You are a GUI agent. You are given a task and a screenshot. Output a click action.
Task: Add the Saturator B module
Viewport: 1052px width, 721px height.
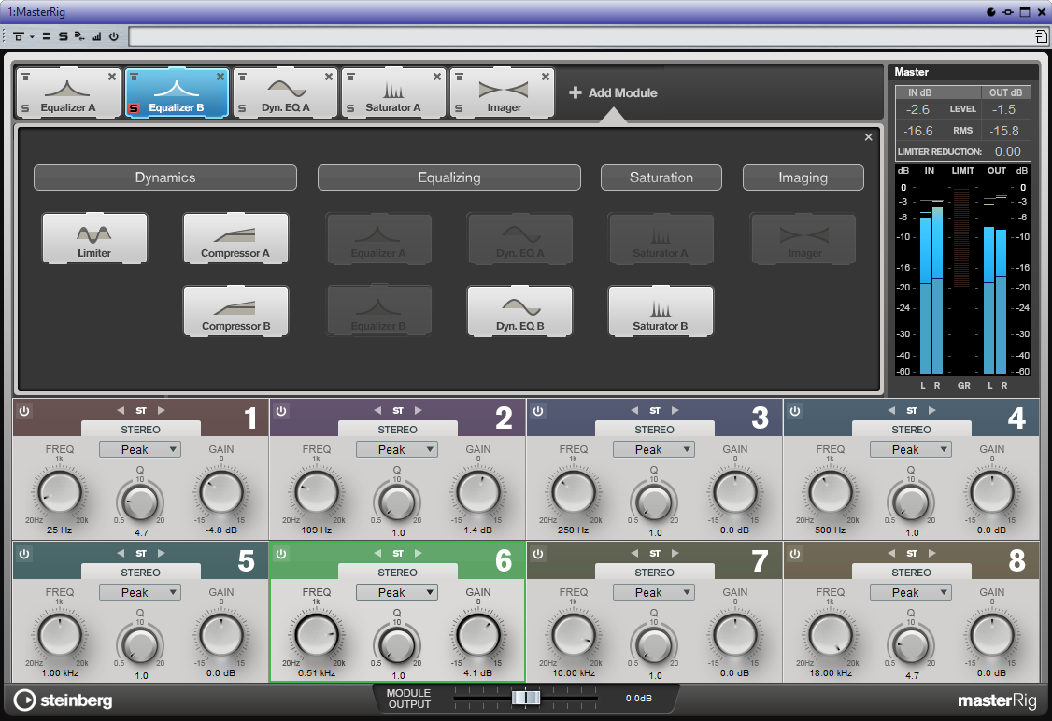tap(661, 311)
